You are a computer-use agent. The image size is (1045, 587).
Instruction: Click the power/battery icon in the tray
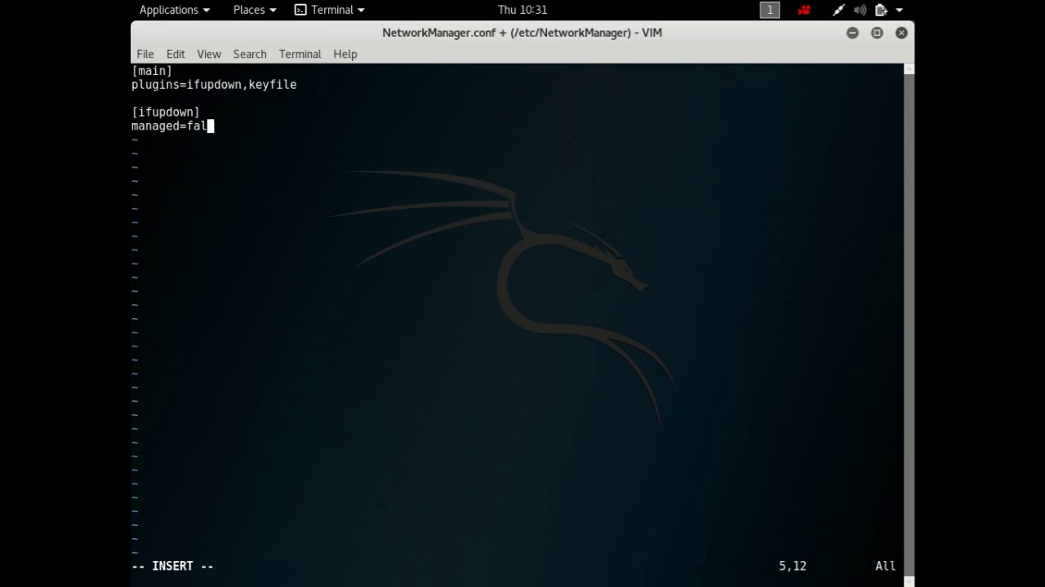point(881,10)
